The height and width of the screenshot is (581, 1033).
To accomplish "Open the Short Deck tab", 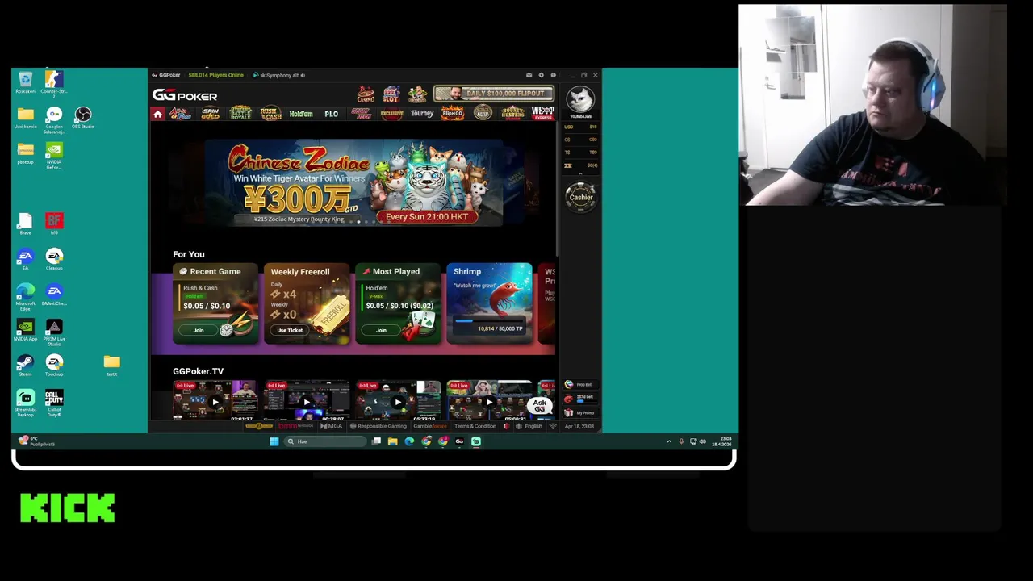I will 362,114.
